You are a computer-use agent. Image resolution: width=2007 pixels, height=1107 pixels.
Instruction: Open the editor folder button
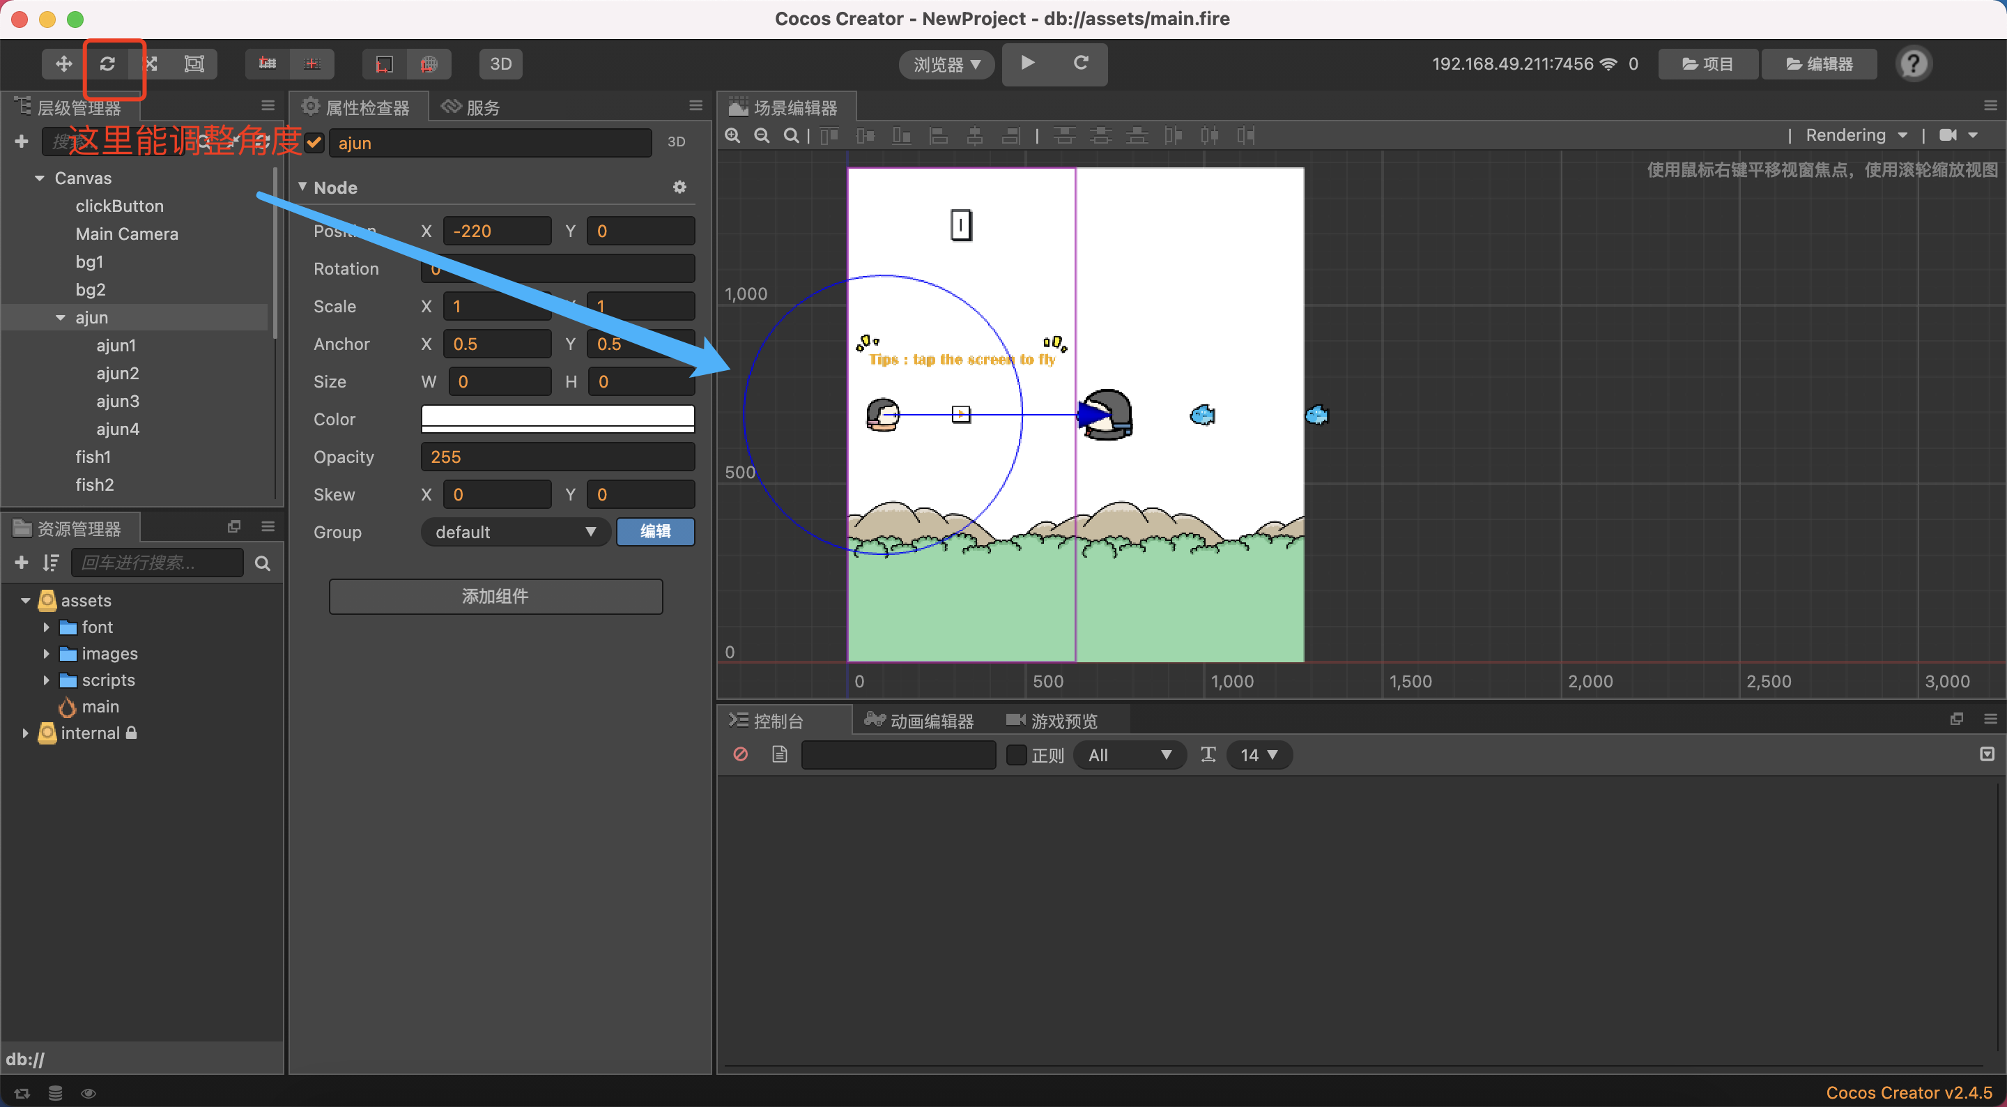coord(1820,64)
